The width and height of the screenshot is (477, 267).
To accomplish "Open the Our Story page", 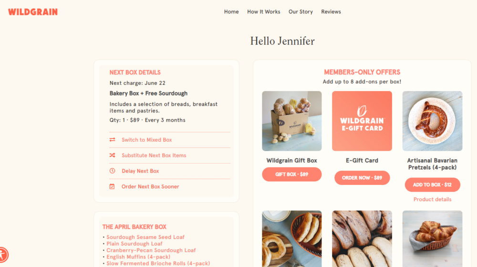I will 301,11.
